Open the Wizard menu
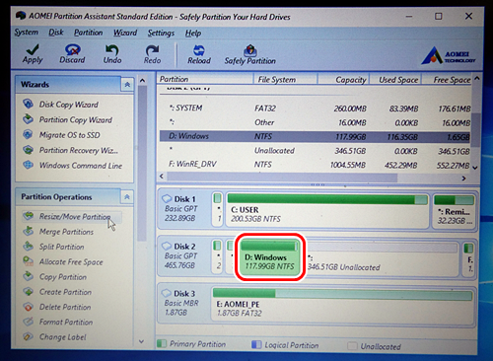Screen dimensions: 493x361 pyautogui.click(x=125, y=33)
